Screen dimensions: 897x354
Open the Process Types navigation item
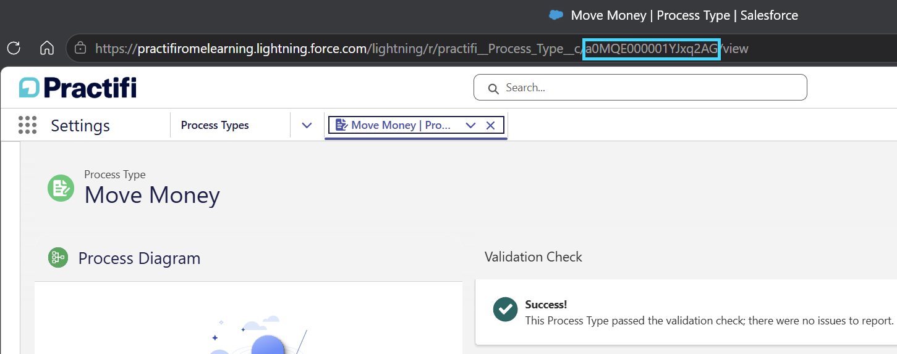pyautogui.click(x=215, y=125)
